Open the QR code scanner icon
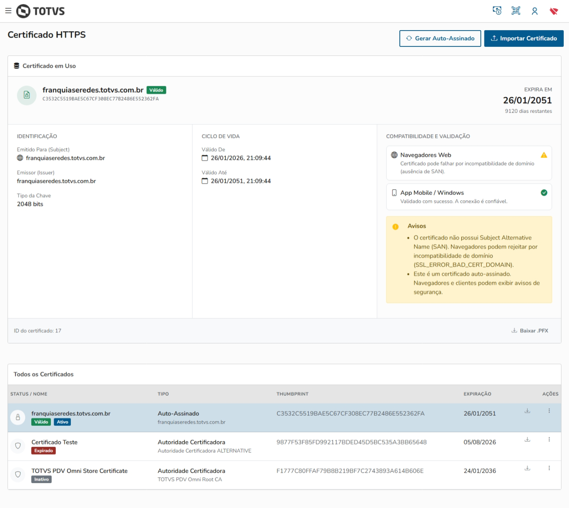 click(516, 11)
